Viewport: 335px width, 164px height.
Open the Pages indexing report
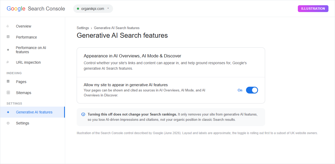32,82
